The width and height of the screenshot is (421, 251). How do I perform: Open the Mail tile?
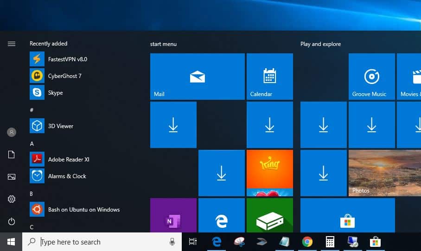point(198,77)
